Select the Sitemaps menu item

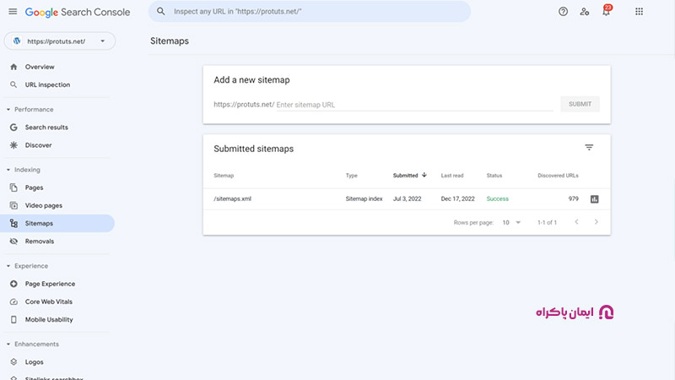pos(57,224)
